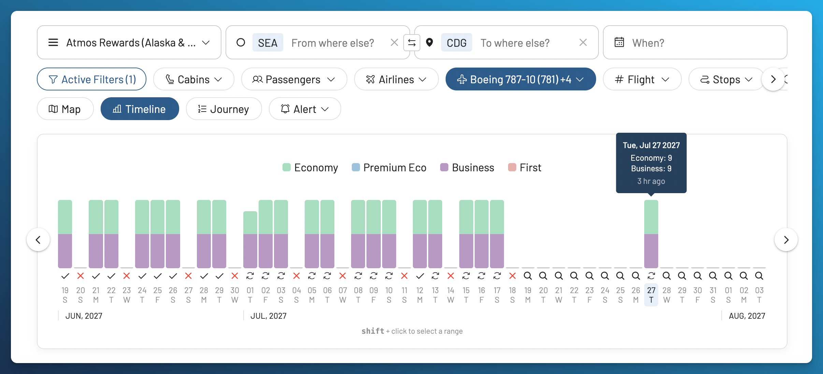Image resolution: width=823 pixels, height=374 pixels.
Task: Click the search icon for July 28
Action: coord(667,276)
